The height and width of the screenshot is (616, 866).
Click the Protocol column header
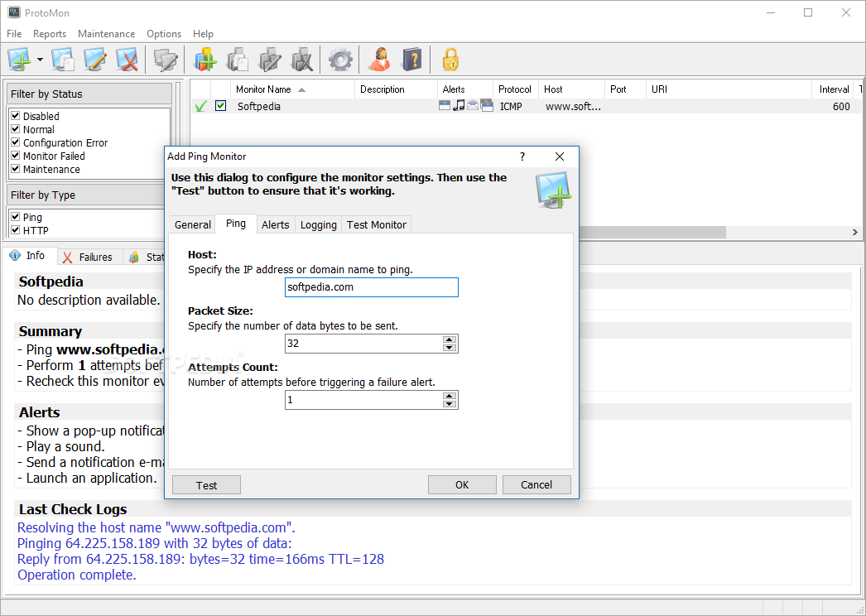tap(515, 89)
